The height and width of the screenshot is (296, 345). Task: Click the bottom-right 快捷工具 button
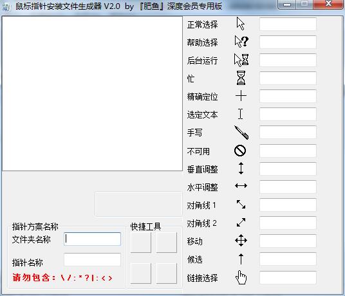pyautogui.click(x=166, y=273)
